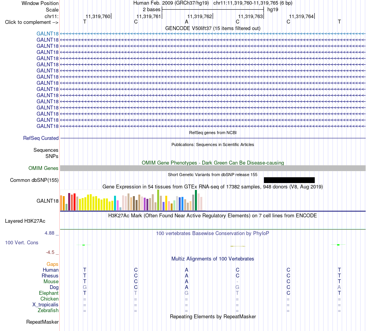Click 'Publications: Sequences in Scientific Articles' title
The image size is (366, 331).
pyautogui.click(x=213, y=144)
